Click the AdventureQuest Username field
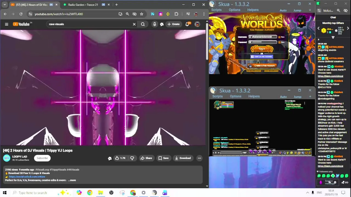The width and height of the screenshot is (351, 197). (x=263, y=37)
